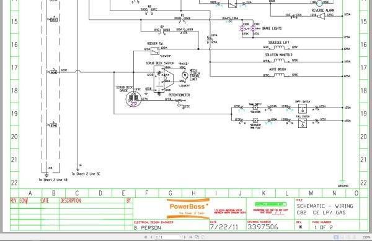This screenshot has width=372, height=241.
Task: Click the SOLUTION MANIFOLD label
Action: click(279, 55)
